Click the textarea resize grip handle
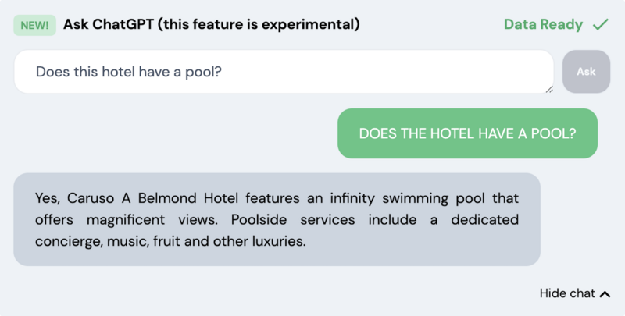625x316 pixels. pos(549,89)
